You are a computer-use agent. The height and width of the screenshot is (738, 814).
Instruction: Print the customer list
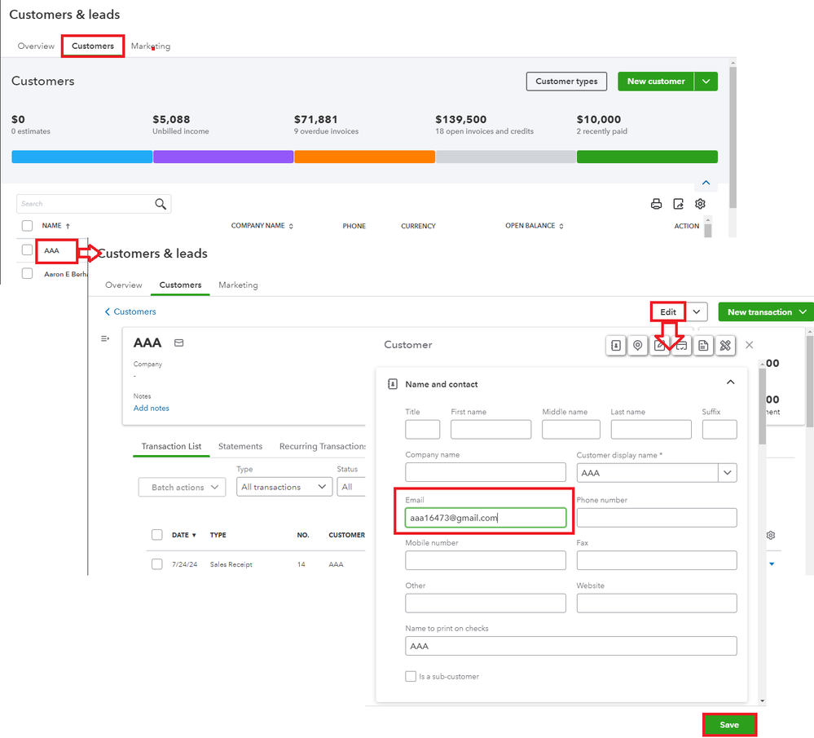[656, 204]
